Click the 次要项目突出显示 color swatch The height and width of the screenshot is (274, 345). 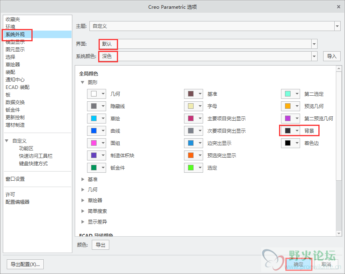(x=191, y=131)
